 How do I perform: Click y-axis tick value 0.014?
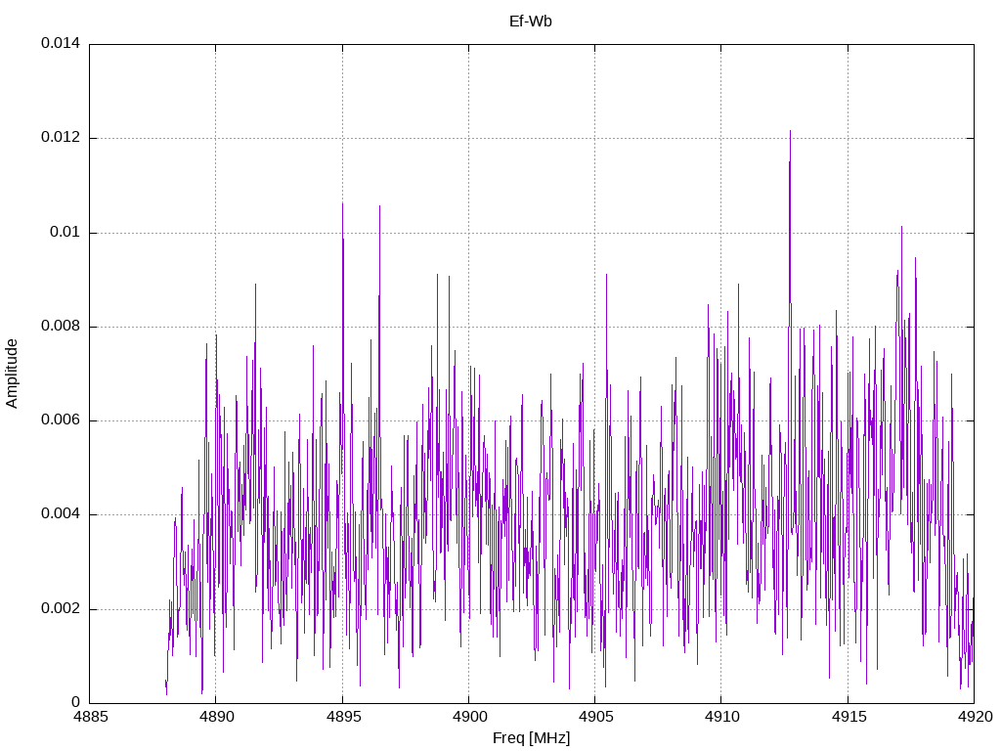(61, 43)
